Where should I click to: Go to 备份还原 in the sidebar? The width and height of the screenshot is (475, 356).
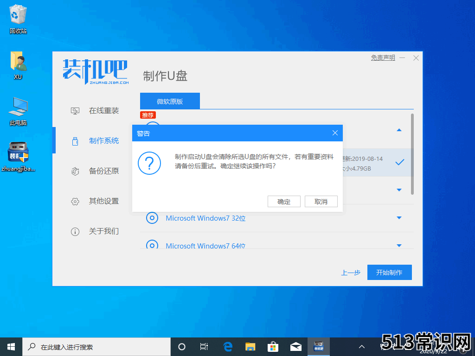click(x=104, y=171)
